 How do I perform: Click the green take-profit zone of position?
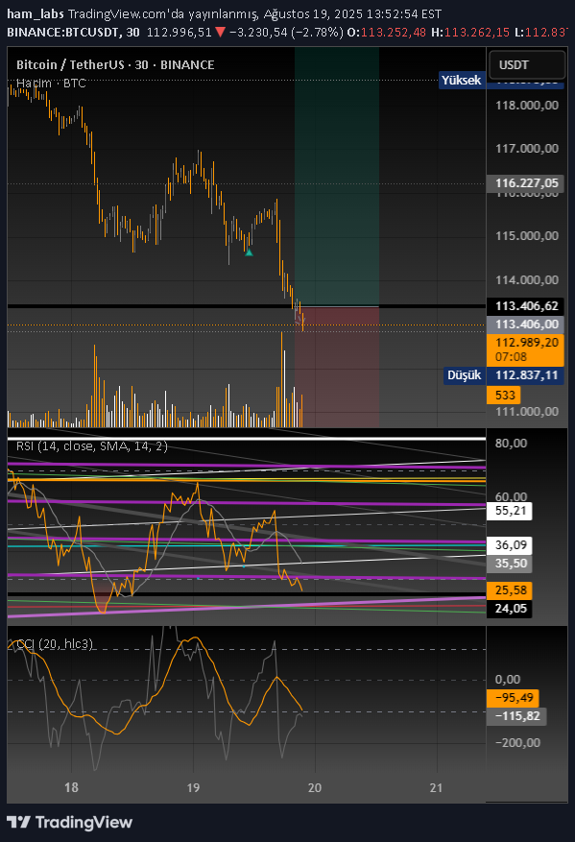click(337, 177)
